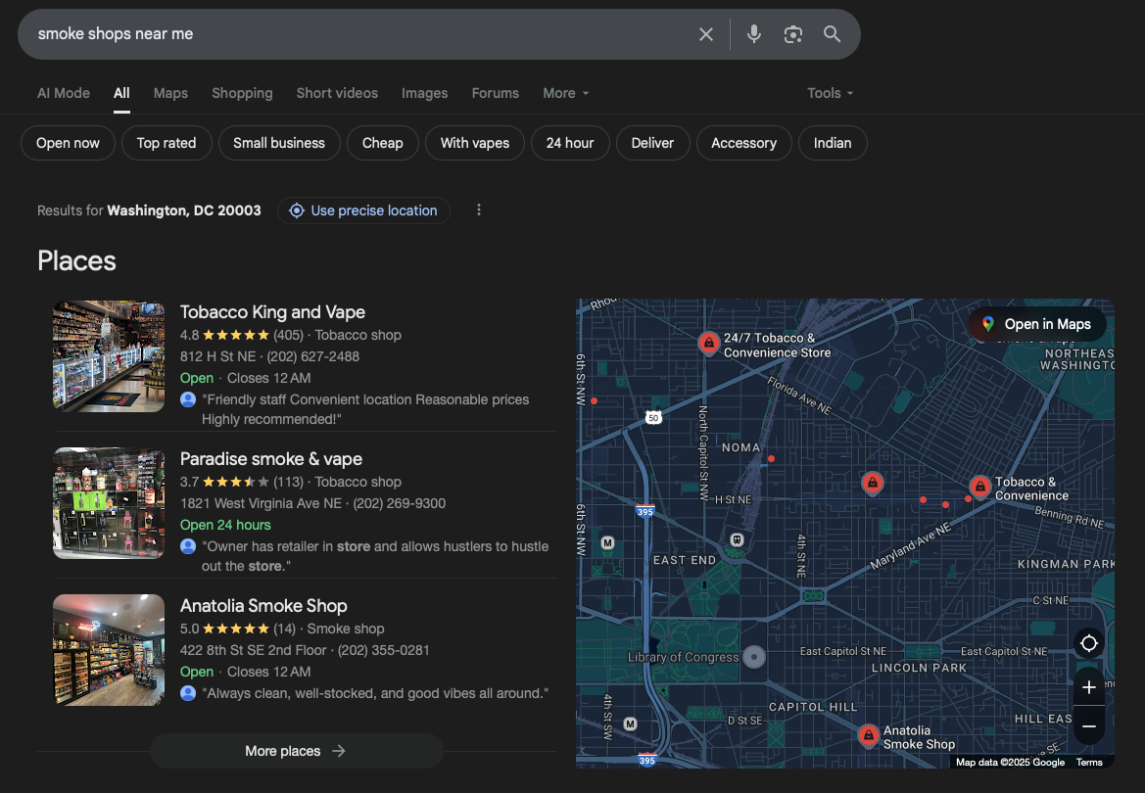1145x793 pixels.
Task: Expand the More search tabs dropdown
Action: point(566,93)
